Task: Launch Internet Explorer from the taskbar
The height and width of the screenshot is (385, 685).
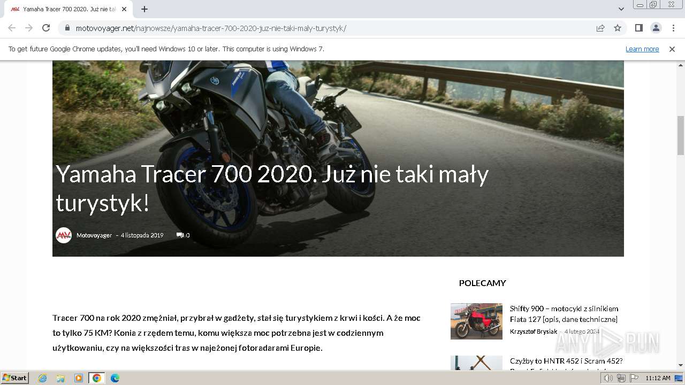Action: tap(43, 378)
